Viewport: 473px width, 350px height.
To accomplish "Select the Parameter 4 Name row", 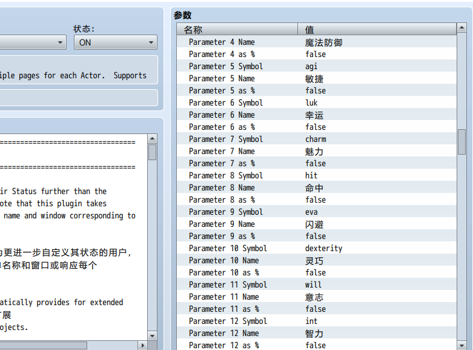I will [316, 42].
